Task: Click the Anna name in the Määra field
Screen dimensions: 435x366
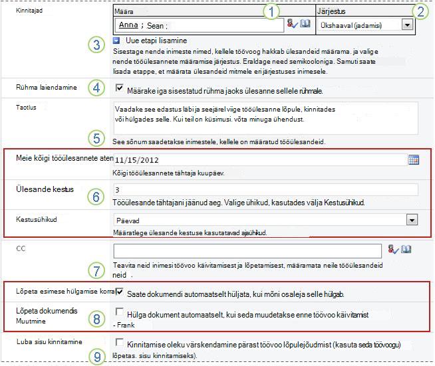Action: (x=128, y=25)
